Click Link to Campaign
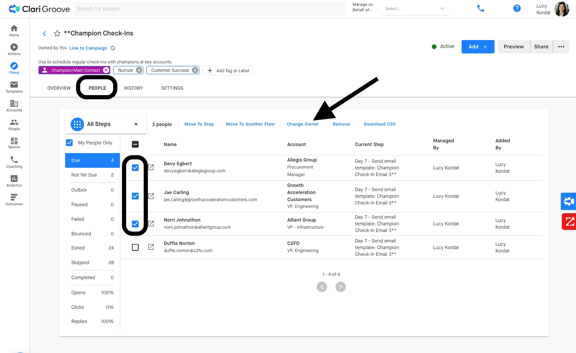Screen dimensions: 576x353 tap(88, 48)
